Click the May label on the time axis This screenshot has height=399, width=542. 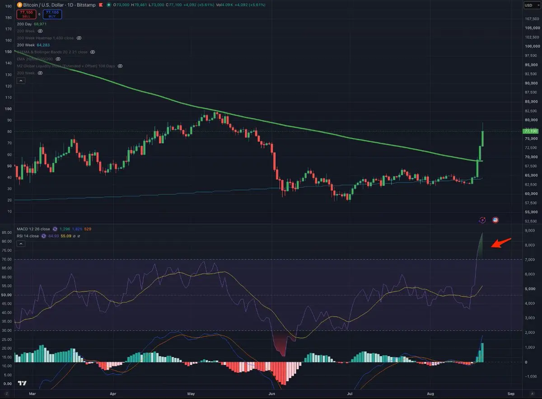pos(191,393)
